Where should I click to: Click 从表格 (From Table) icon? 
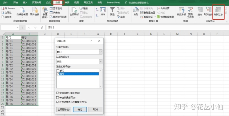tap(51, 13)
